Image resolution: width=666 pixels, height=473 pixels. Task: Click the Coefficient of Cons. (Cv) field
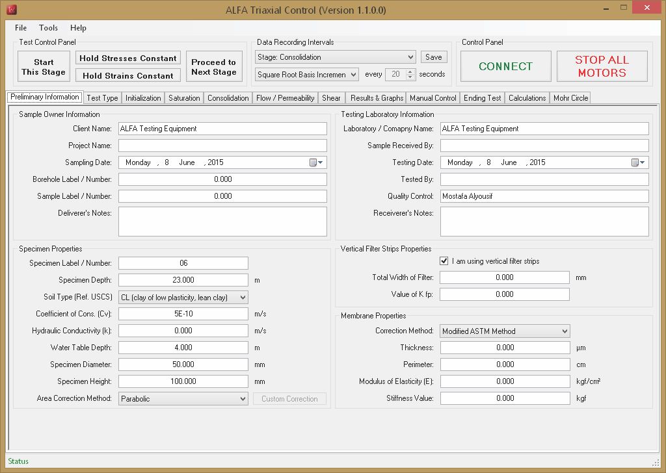pos(183,314)
